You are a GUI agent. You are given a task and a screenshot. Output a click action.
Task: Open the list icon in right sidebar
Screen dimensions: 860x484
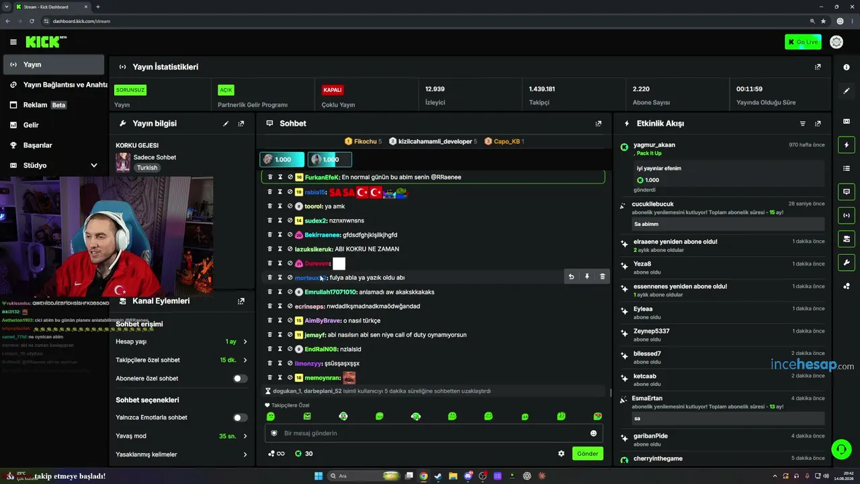click(x=847, y=168)
